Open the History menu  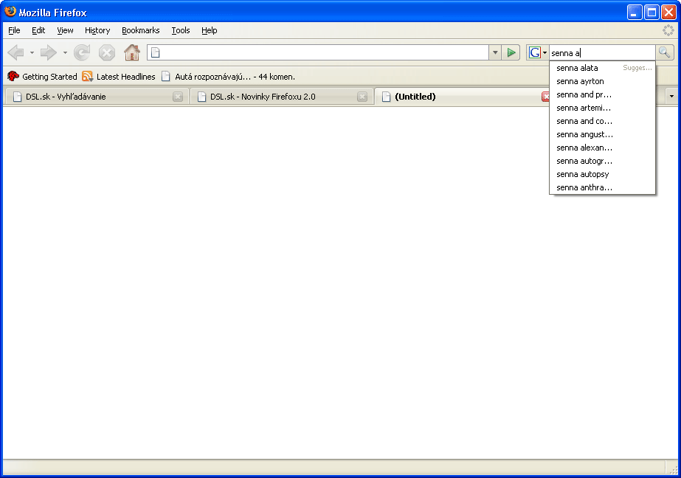pos(97,30)
